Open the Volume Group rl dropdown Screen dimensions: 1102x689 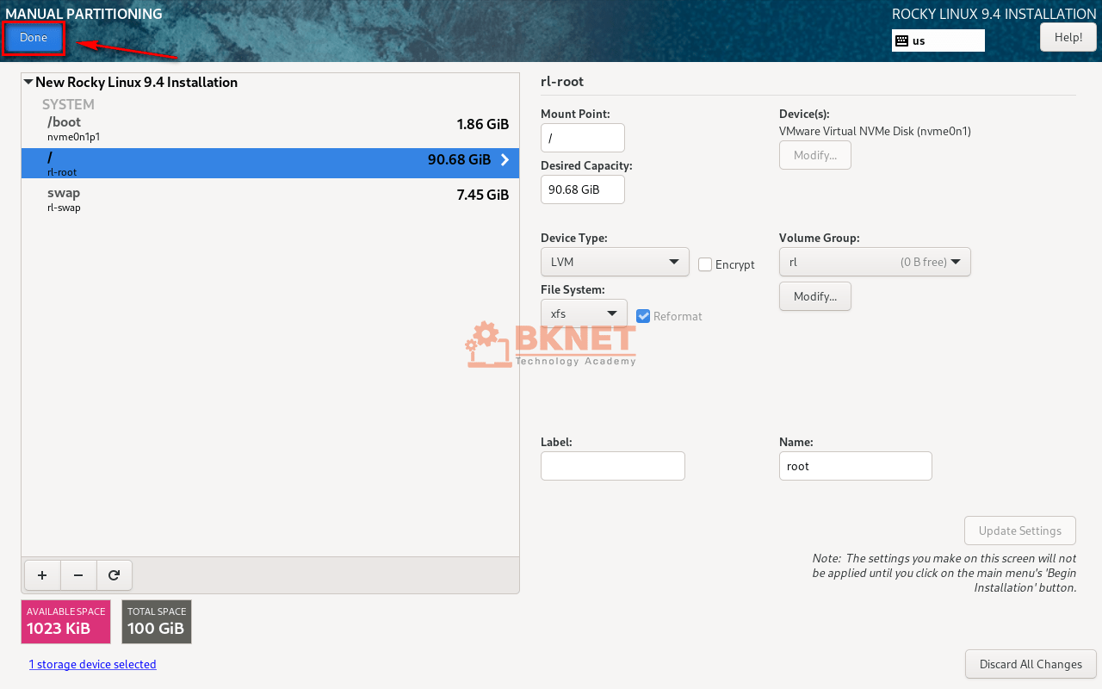(x=875, y=262)
